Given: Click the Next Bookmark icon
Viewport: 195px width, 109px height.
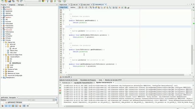Looking at the screenshot, I should click(x=108, y=7).
